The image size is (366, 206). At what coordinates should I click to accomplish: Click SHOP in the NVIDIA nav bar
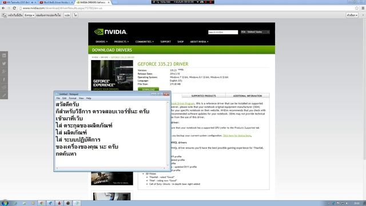(181, 42)
